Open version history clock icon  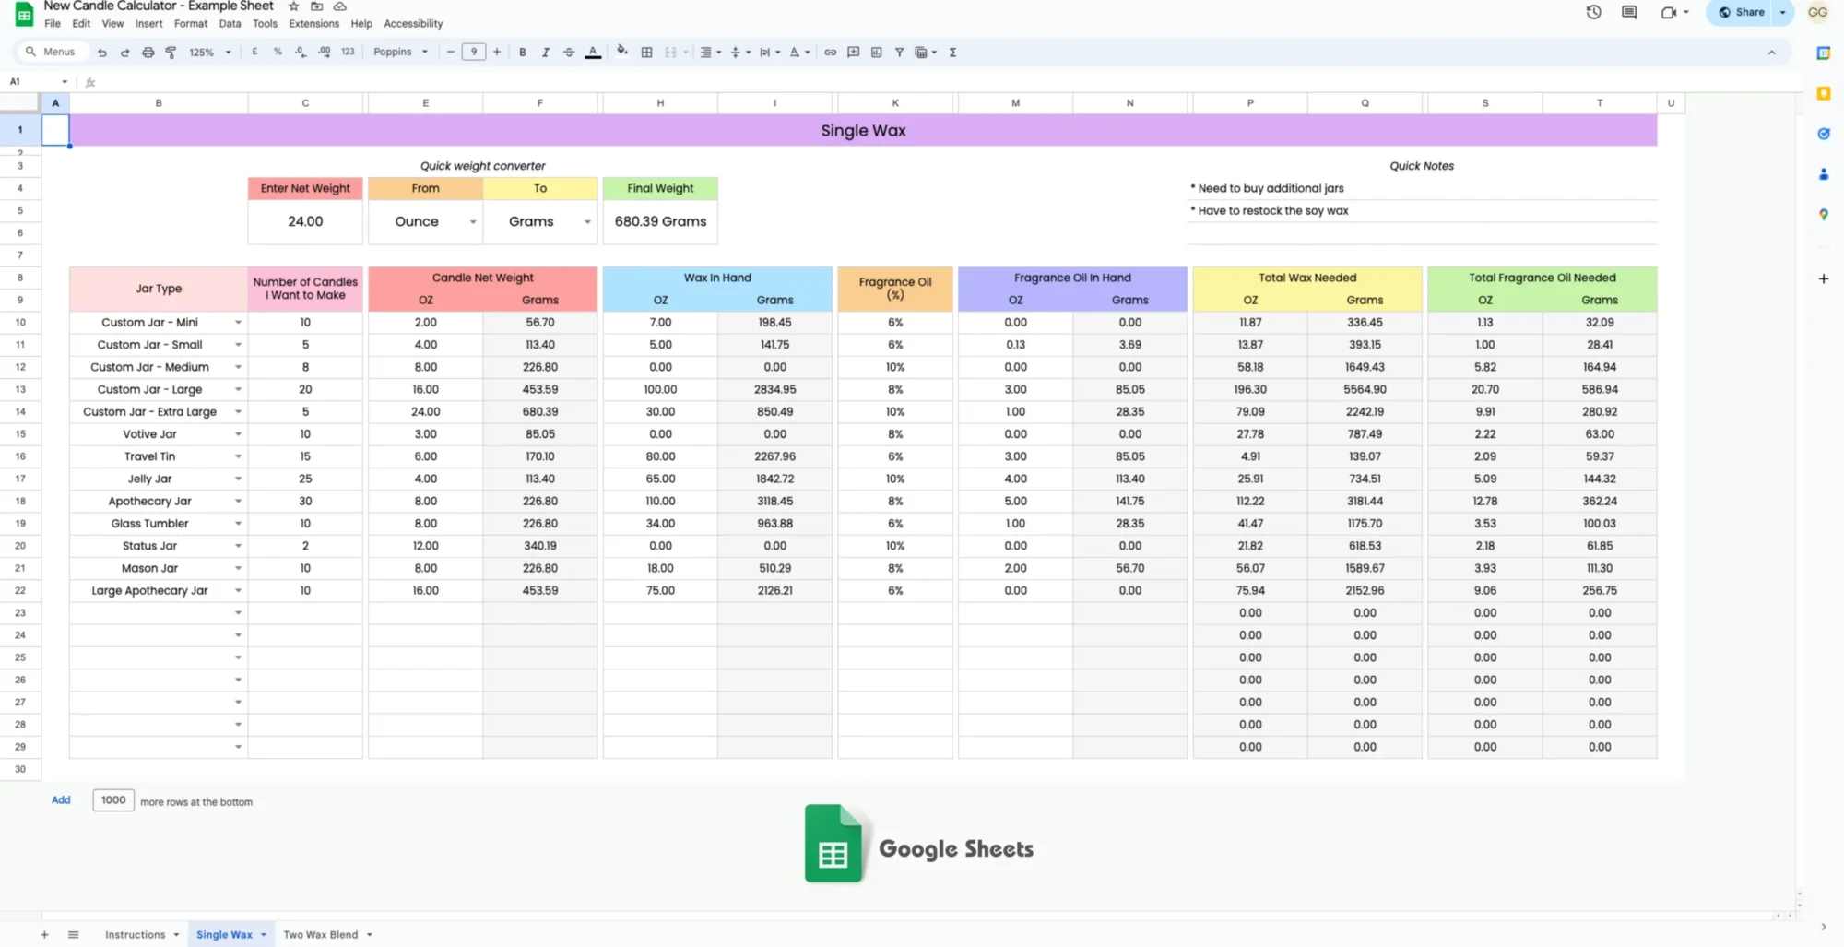pyautogui.click(x=1593, y=12)
